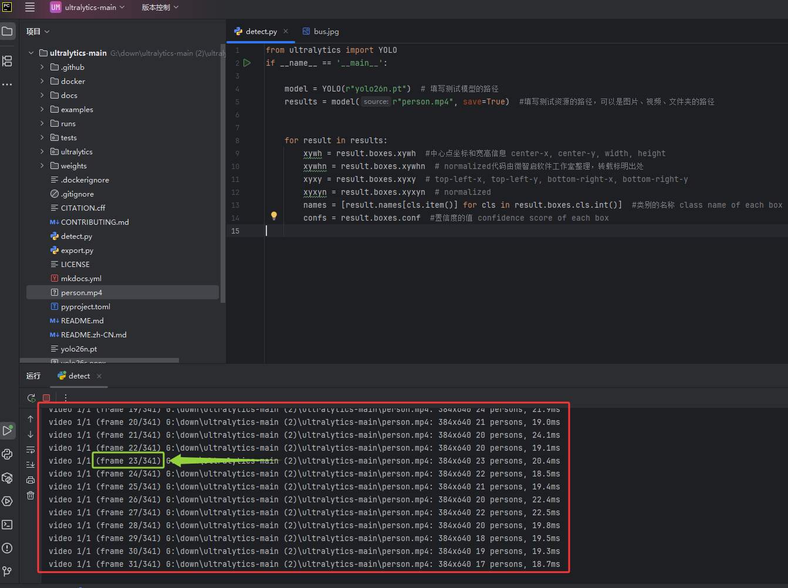Click the down arrow in run console
788x588 pixels.
point(31,434)
